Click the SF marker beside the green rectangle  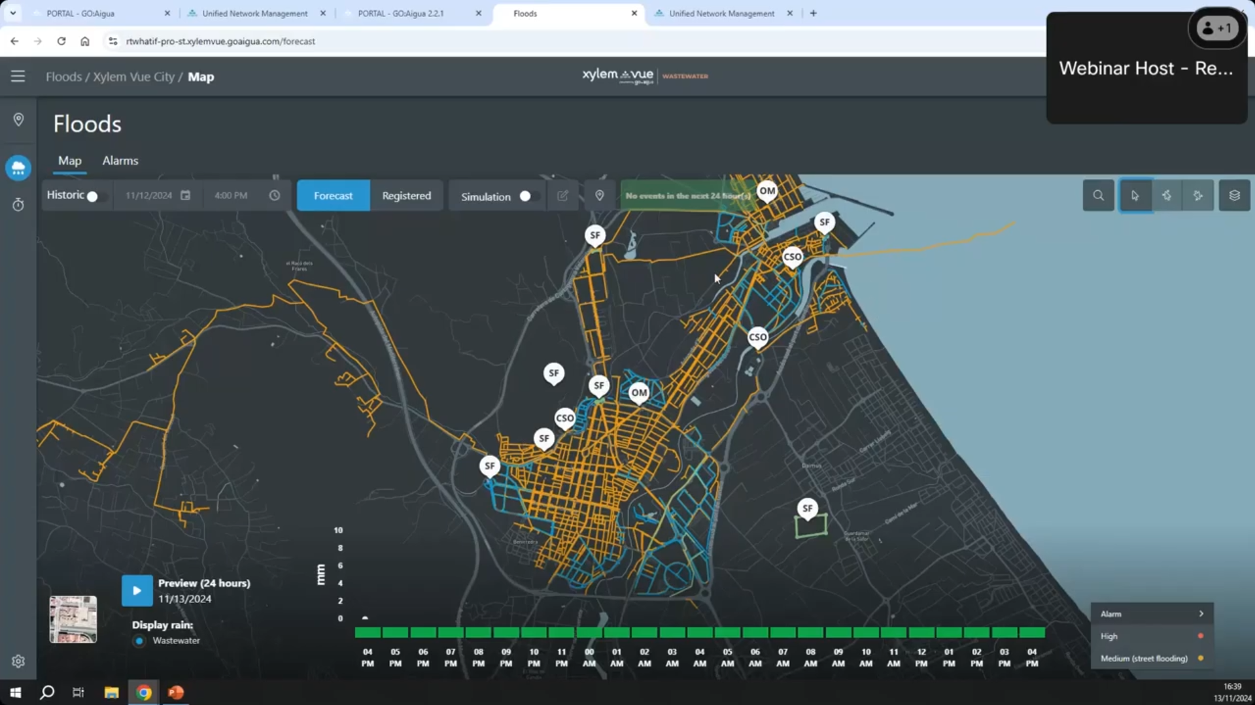point(808,509)
